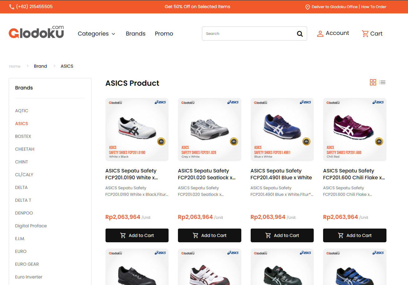Open the How To Order link

click(374, 7)
